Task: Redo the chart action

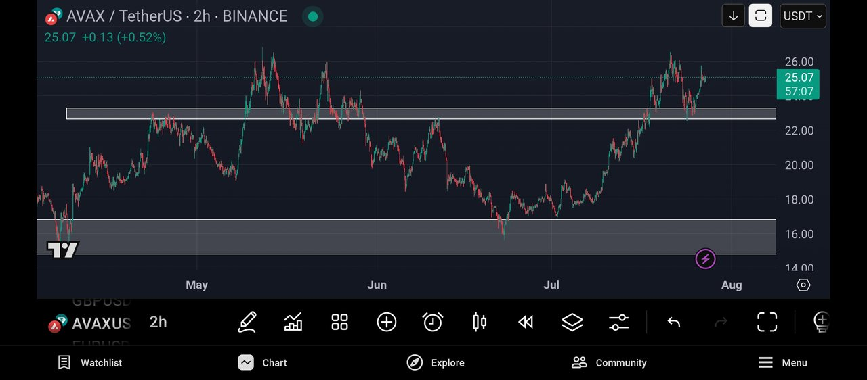Action: (721, 322)
